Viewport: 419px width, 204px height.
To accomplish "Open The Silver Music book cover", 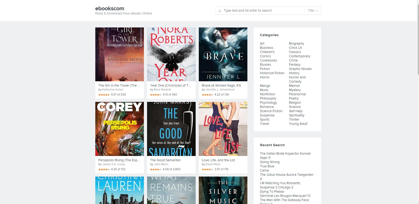I will (223, 190).
